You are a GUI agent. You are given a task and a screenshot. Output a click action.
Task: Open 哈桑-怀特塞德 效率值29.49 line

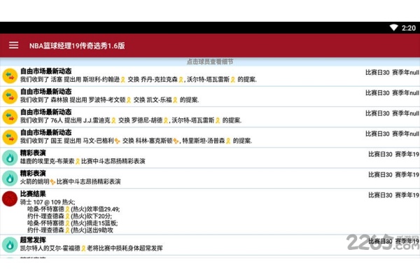click(x=73, y=209)
